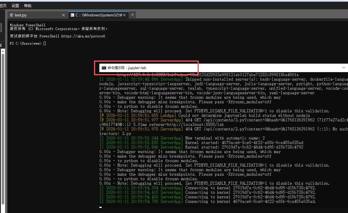Click the partially visible 签页 menu item
This screenshot has width=348, height=213.
pos(3,5)
